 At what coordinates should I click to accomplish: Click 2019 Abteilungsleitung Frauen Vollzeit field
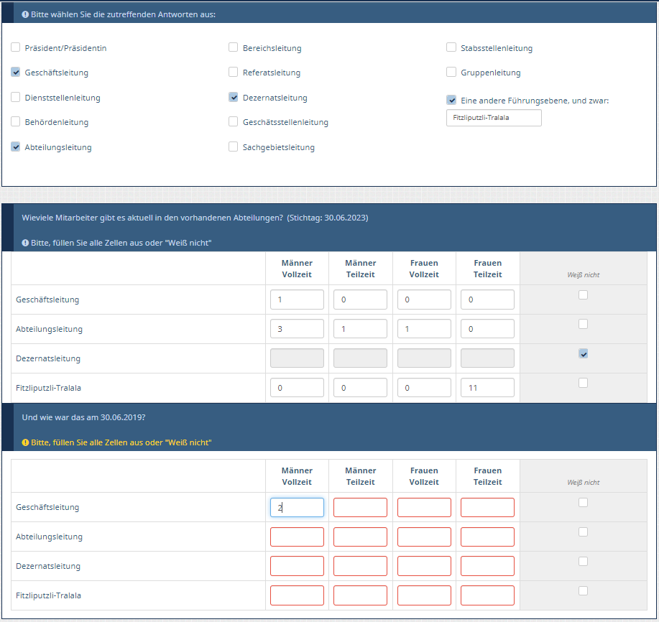(424, 537)
